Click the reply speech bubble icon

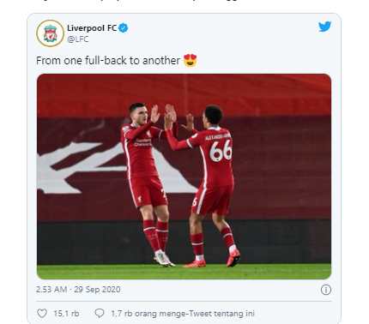click(x=100, y=314)
